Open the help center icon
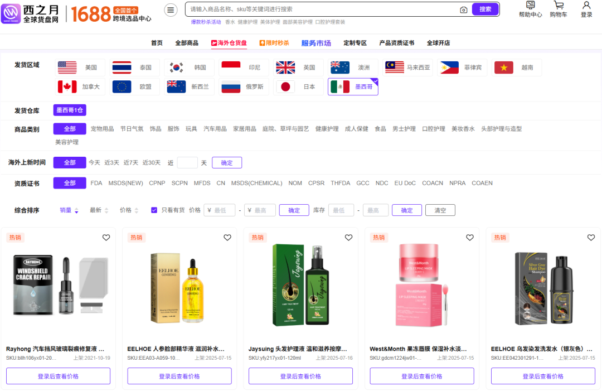The width and height of the screenshot is (602, 391). 530,9
